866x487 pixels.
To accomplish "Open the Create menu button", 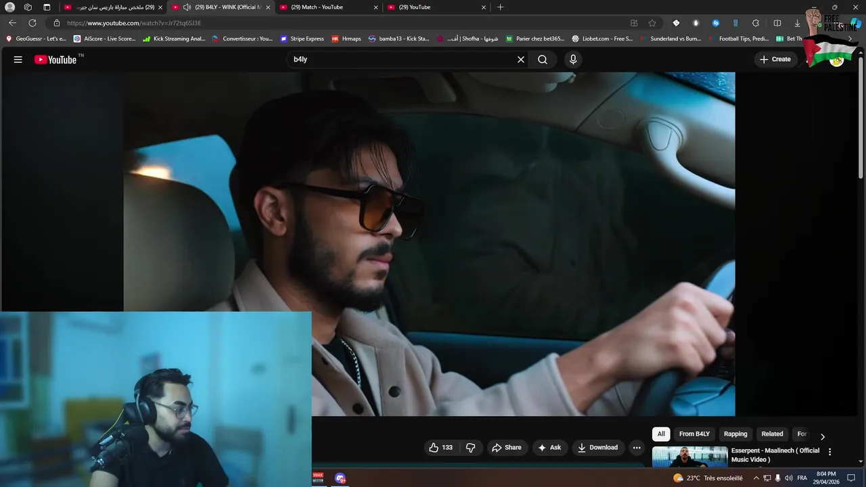I will 775,60.
